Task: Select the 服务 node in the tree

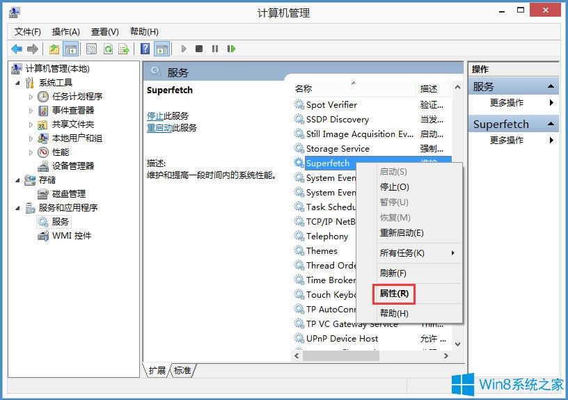Action: tap(60, 221)
